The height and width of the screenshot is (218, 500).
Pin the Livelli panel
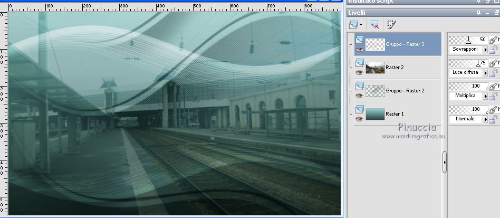tap(478, 13)
